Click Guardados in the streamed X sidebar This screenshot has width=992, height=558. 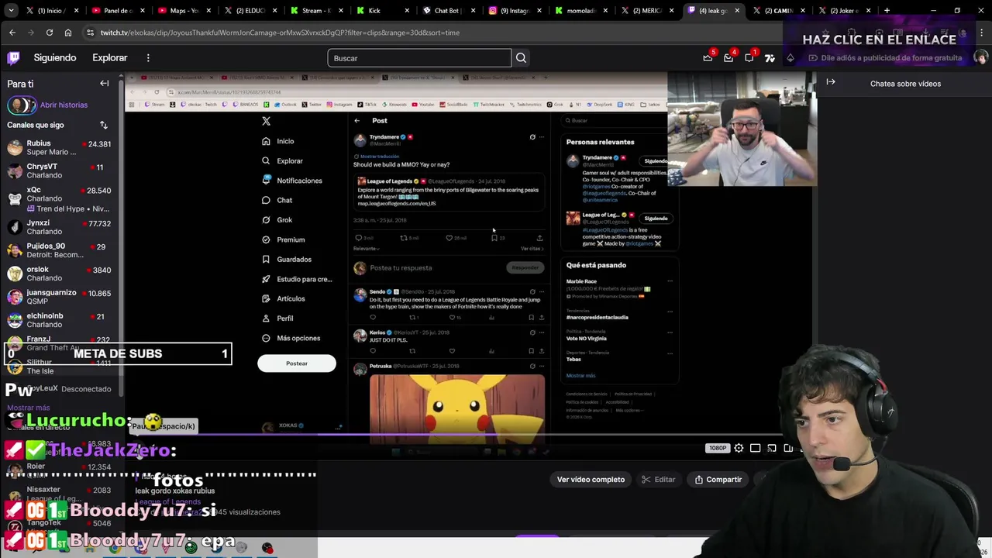click(x=287, y=260)
